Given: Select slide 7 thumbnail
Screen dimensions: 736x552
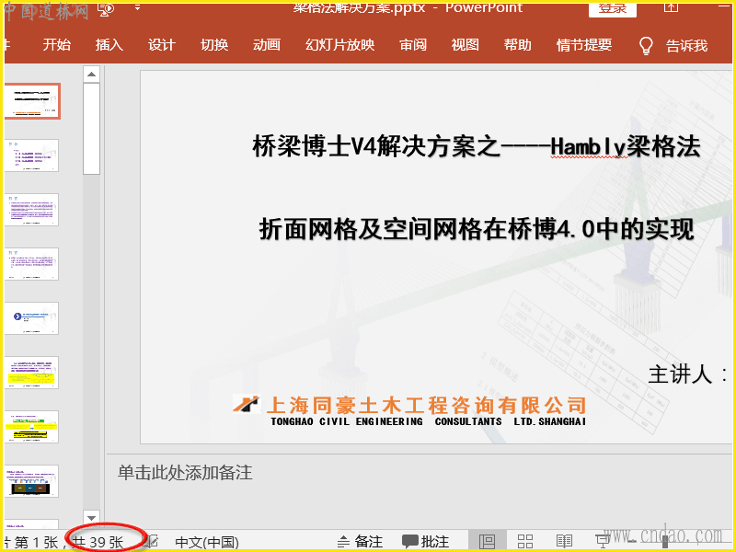Looking at the screenshot, I should click(x=32, y=427).
